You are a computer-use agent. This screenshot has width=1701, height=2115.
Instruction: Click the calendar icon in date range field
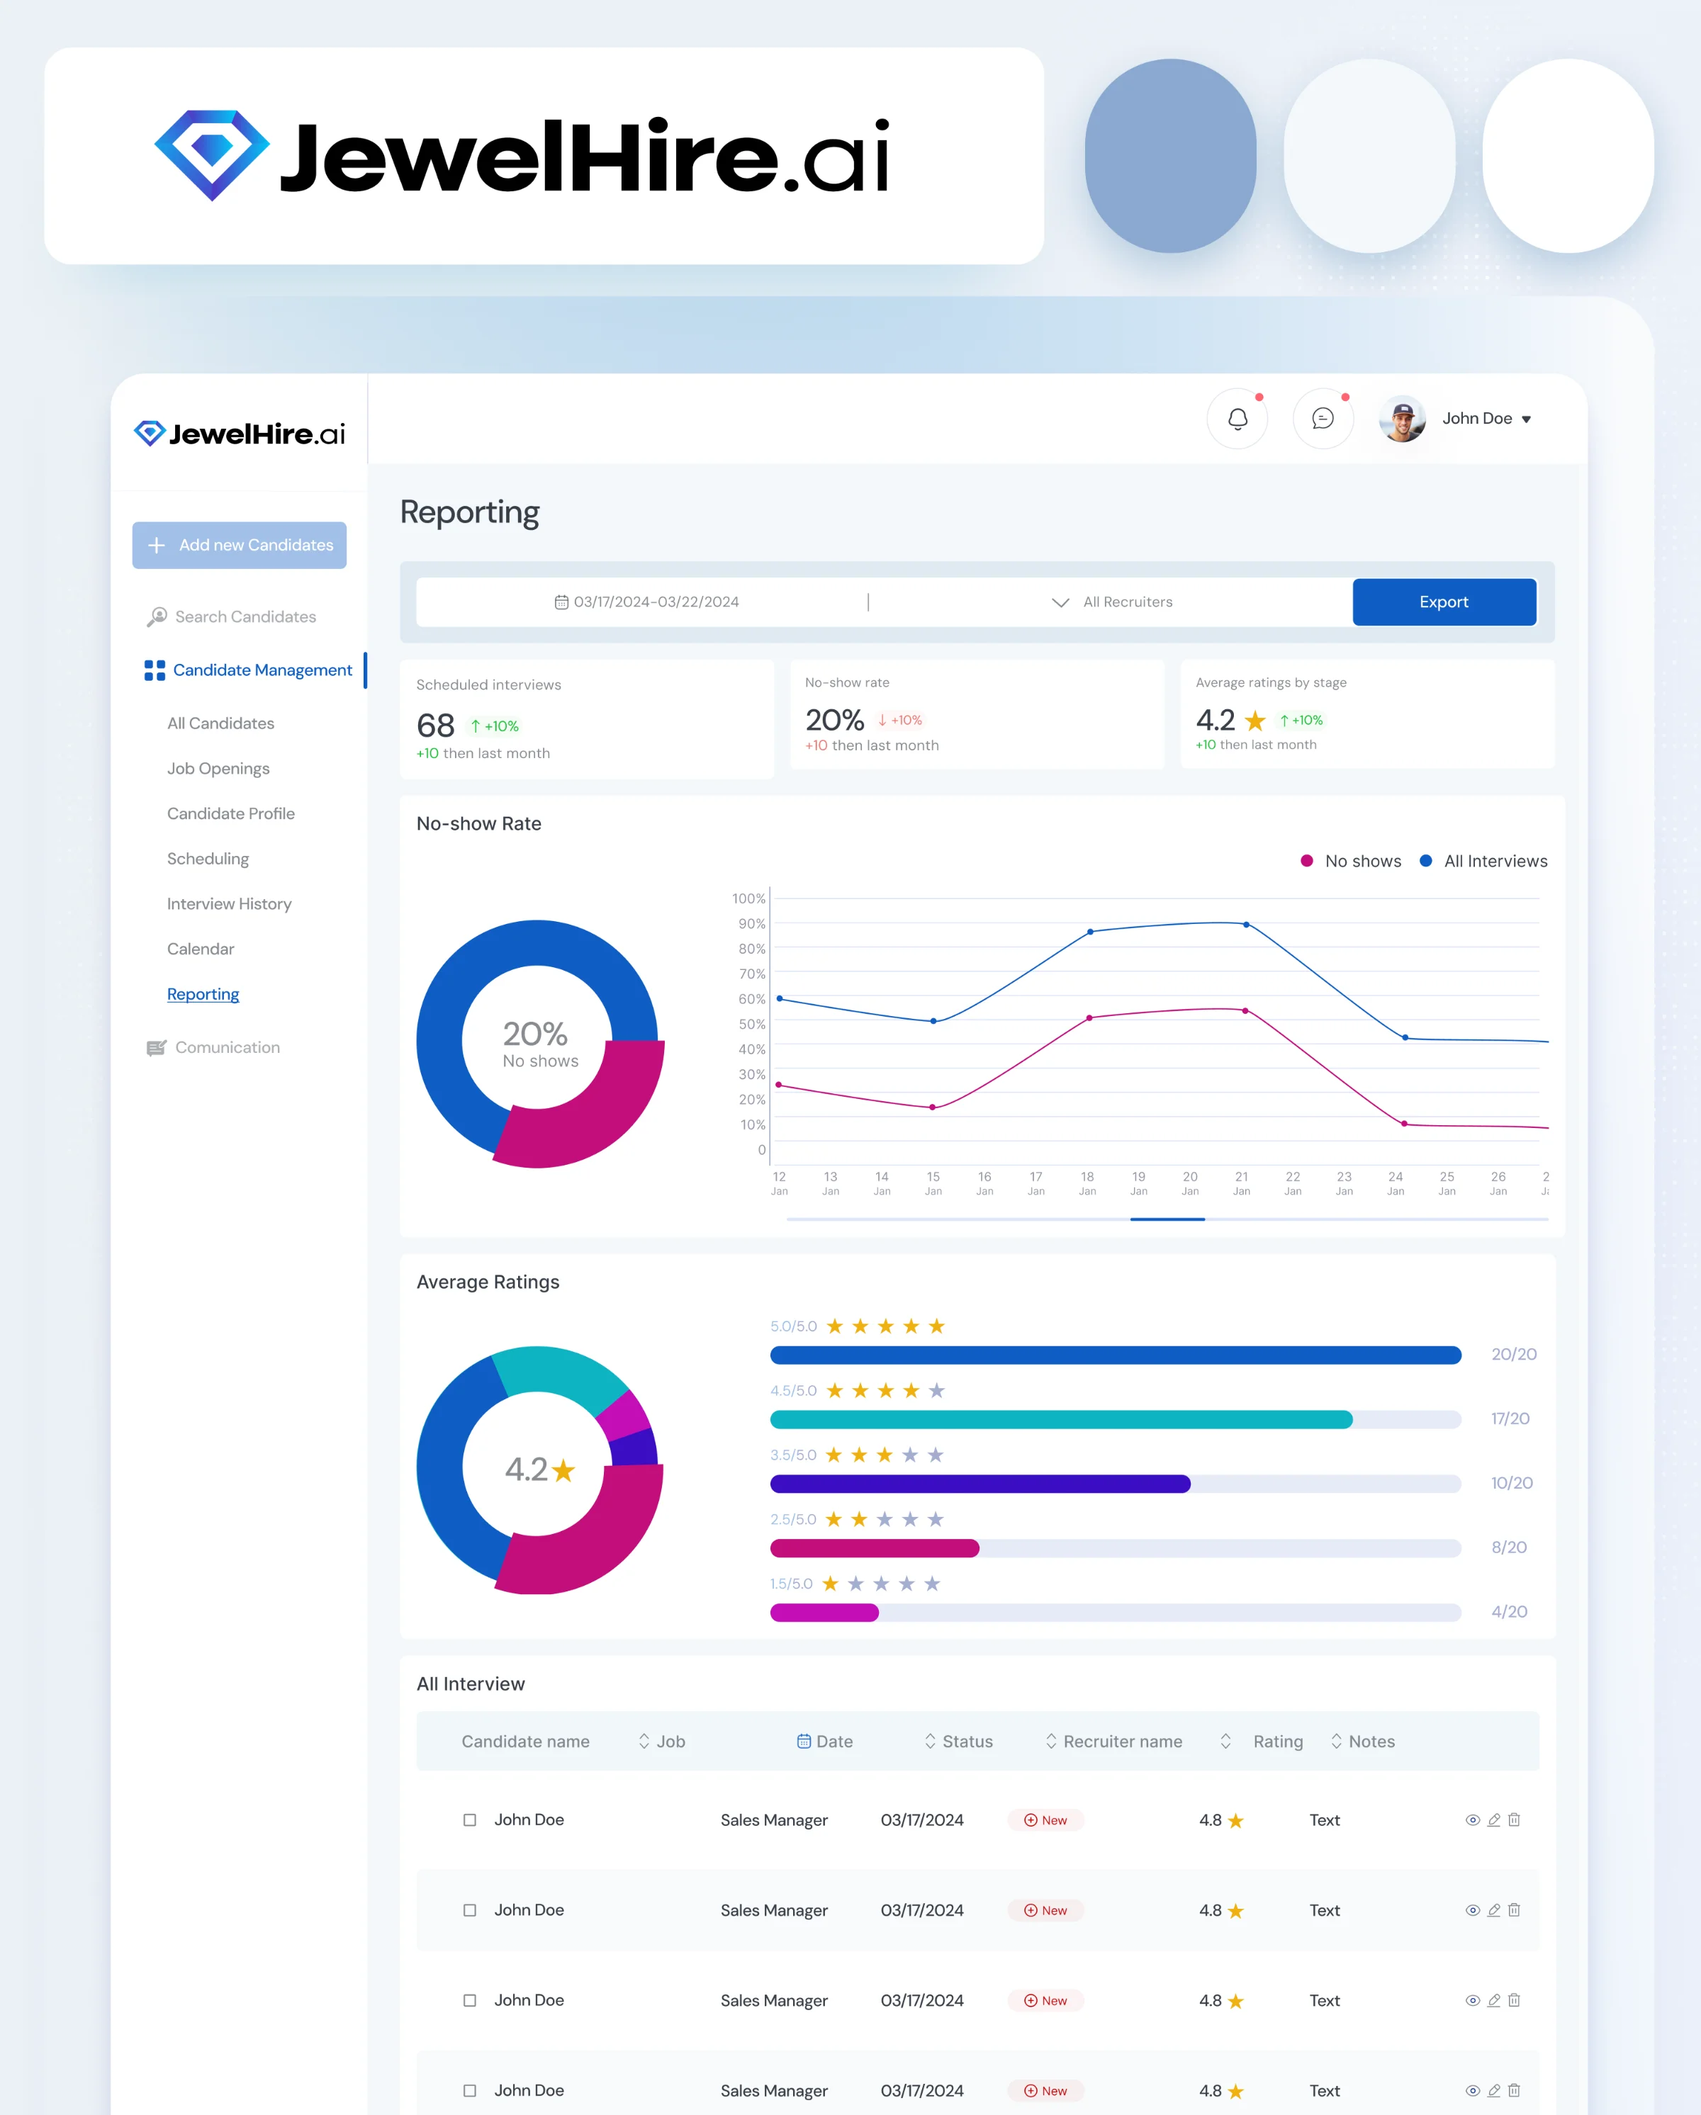click(x=561, y=602)
